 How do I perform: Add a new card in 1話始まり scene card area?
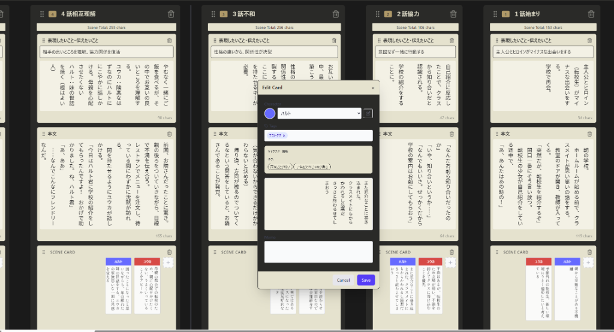[588, 262]
